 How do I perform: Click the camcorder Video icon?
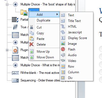[x=63, y=61]
